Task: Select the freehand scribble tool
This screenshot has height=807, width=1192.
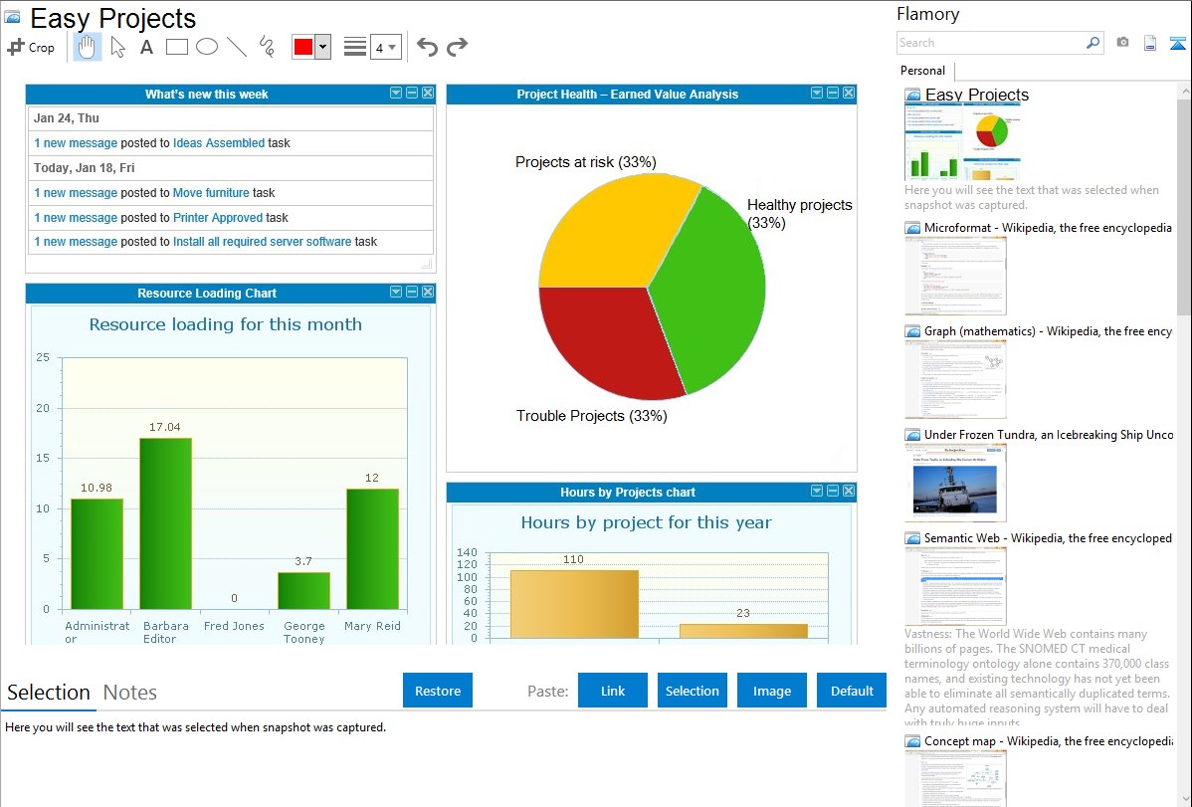Action: 267,47
